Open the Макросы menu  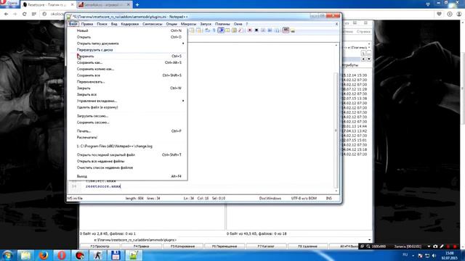click(x=188, y=24)
